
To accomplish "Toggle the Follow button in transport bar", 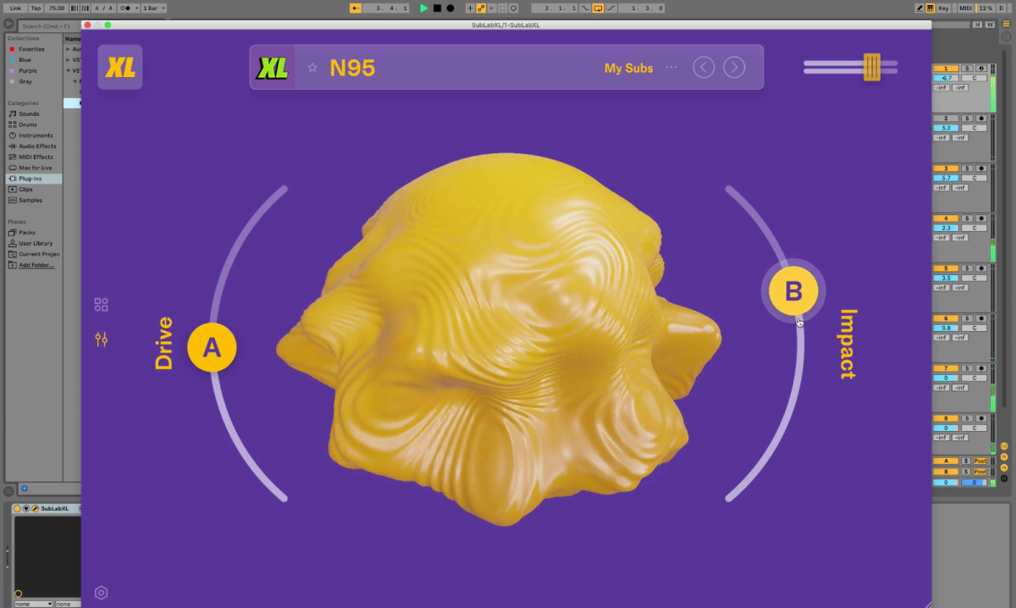I will (355, 8).
